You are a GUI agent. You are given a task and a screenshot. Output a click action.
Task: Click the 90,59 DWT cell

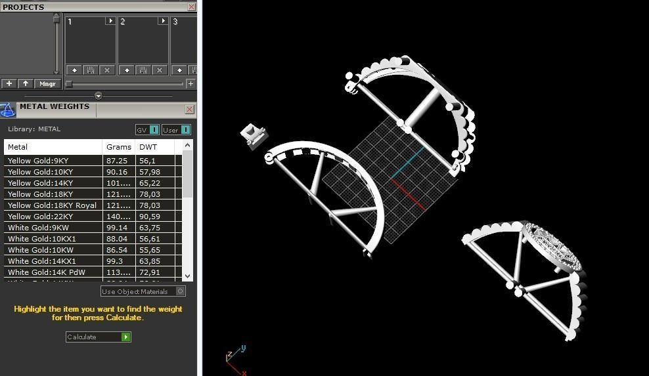155,217
